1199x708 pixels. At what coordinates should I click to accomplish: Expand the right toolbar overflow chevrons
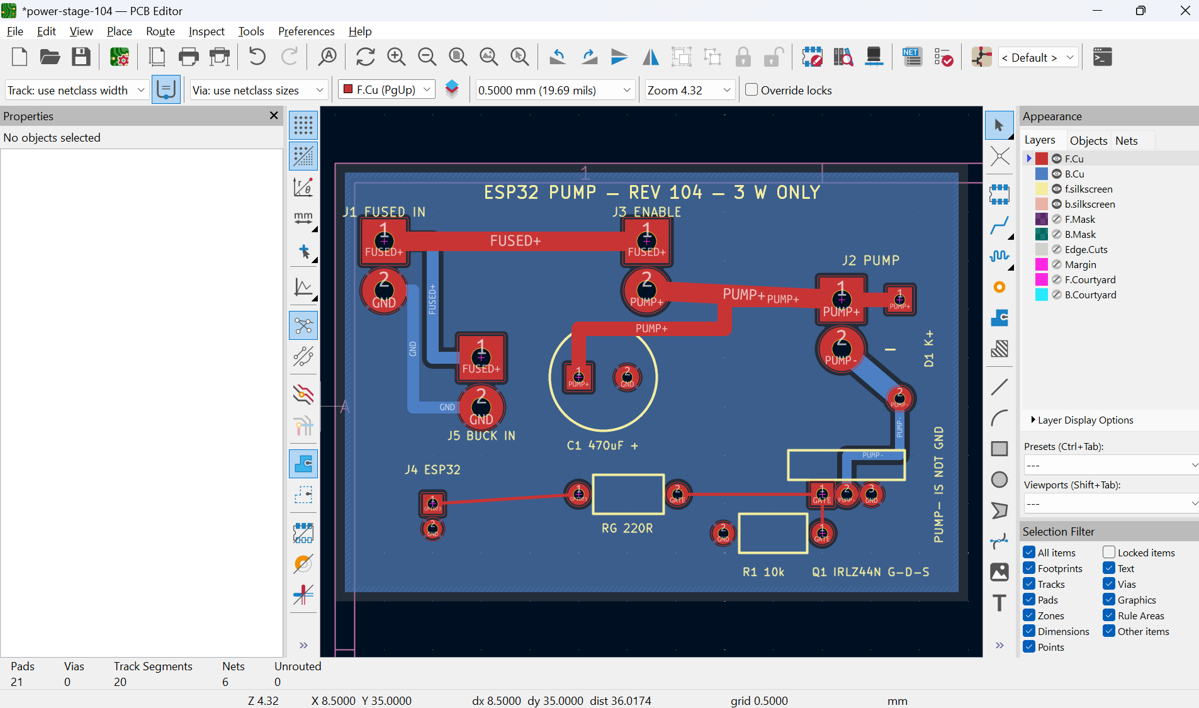pyautogui.click(x=999, y=645)
